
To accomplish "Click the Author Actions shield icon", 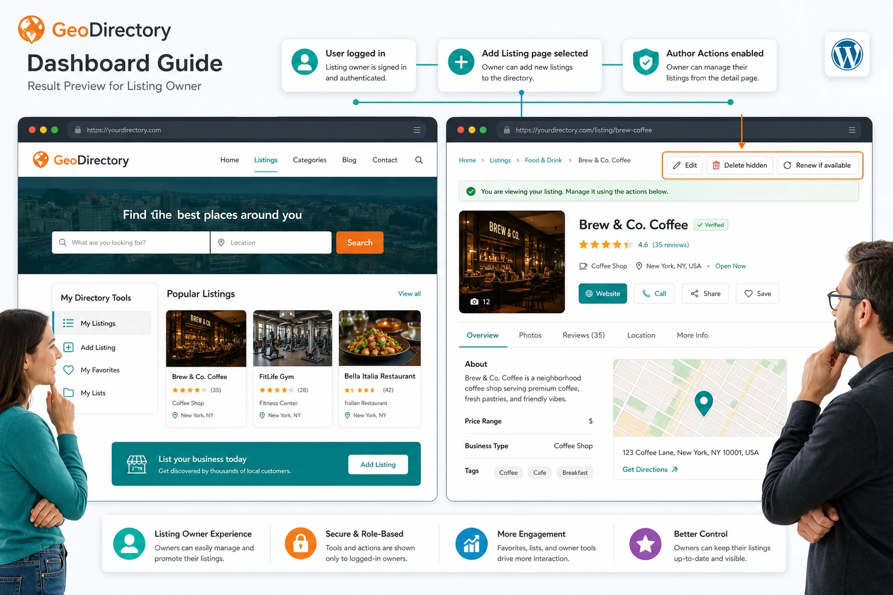I will (645, 62).
